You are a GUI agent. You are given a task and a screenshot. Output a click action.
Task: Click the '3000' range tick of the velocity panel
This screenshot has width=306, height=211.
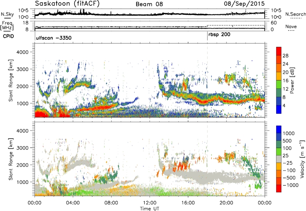pos(22,148)
